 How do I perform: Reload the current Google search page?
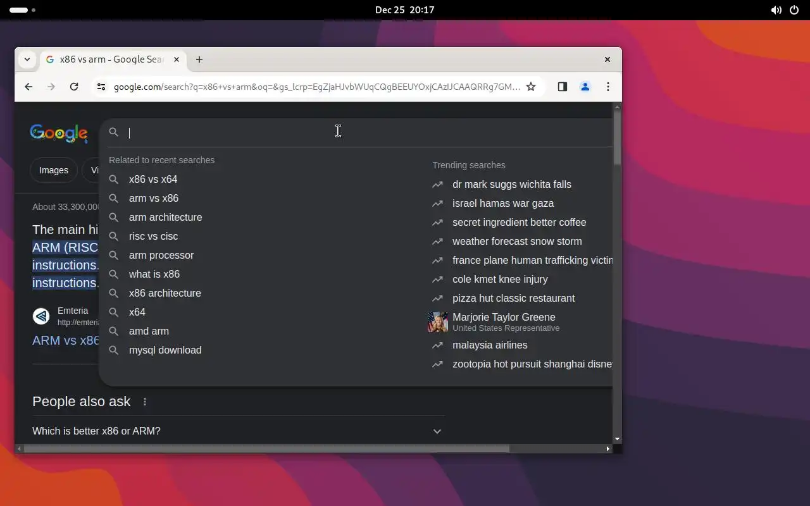point(74,87)
